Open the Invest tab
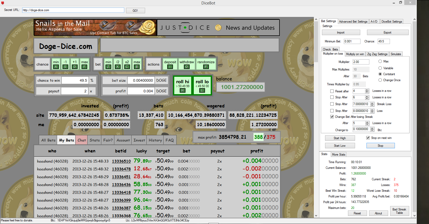429x224 pixels. click(139, 140)
